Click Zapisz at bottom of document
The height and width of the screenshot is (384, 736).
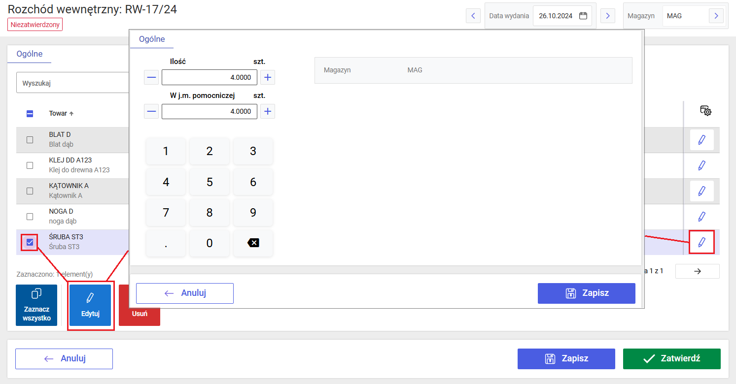(x=566, y=359)
